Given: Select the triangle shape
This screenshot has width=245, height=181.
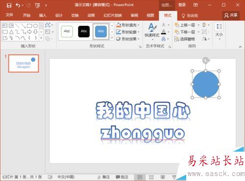Looking at the screenshot, I should [x=11, y=32].
